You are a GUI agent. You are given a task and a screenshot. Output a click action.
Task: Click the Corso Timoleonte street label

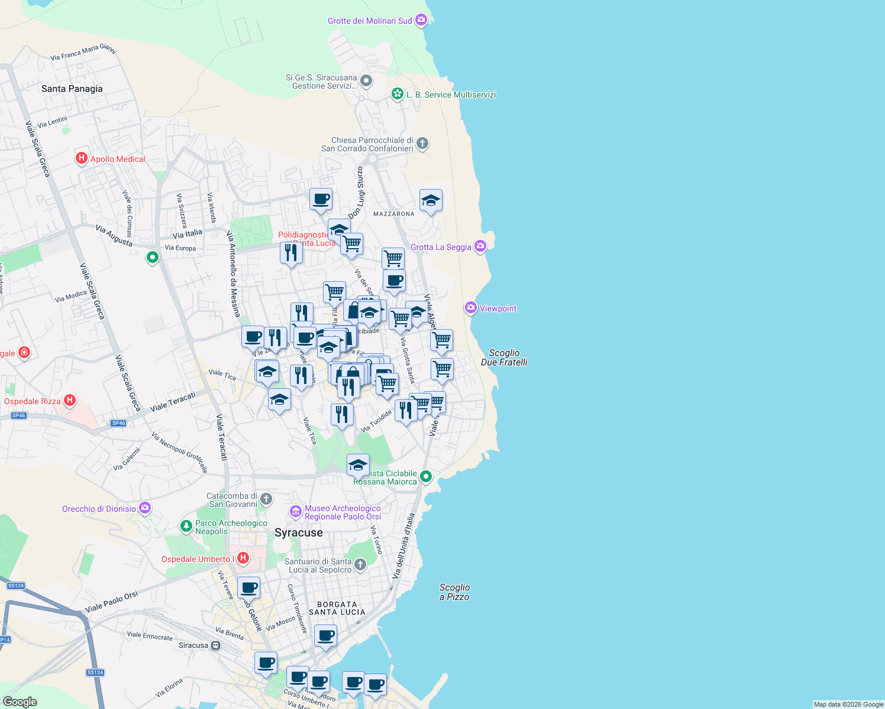click(x=297, y=609)
